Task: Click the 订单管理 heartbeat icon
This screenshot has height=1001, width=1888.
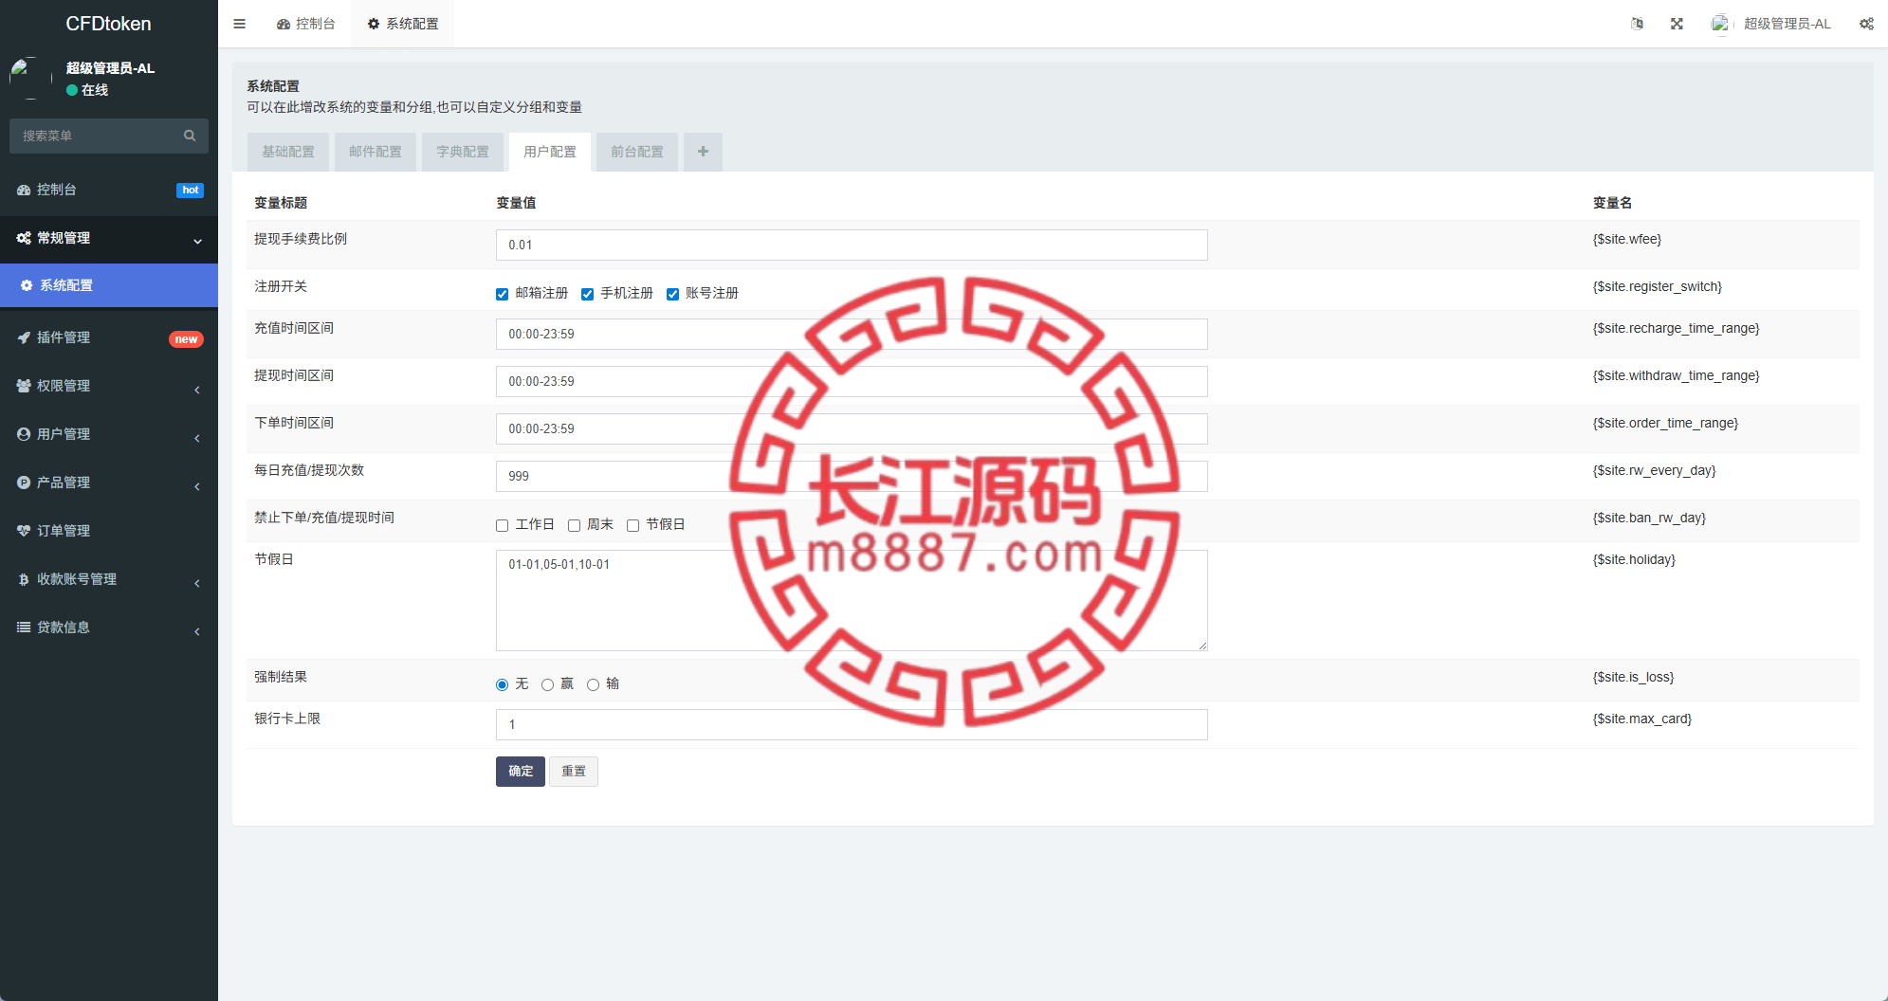Action: 24,531
